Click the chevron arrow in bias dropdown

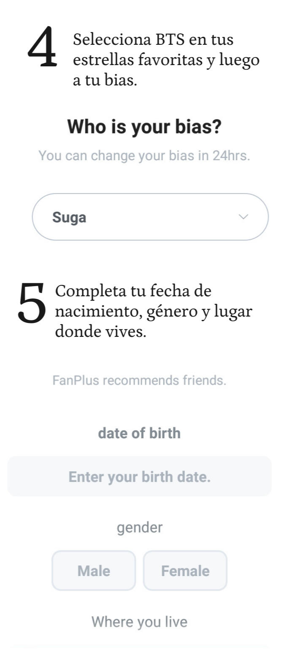pyautogui.click(x=244, y=217)
